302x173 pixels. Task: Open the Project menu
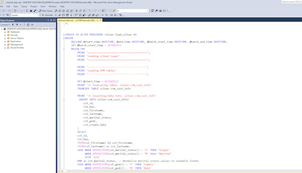click(x=34, y=6)
